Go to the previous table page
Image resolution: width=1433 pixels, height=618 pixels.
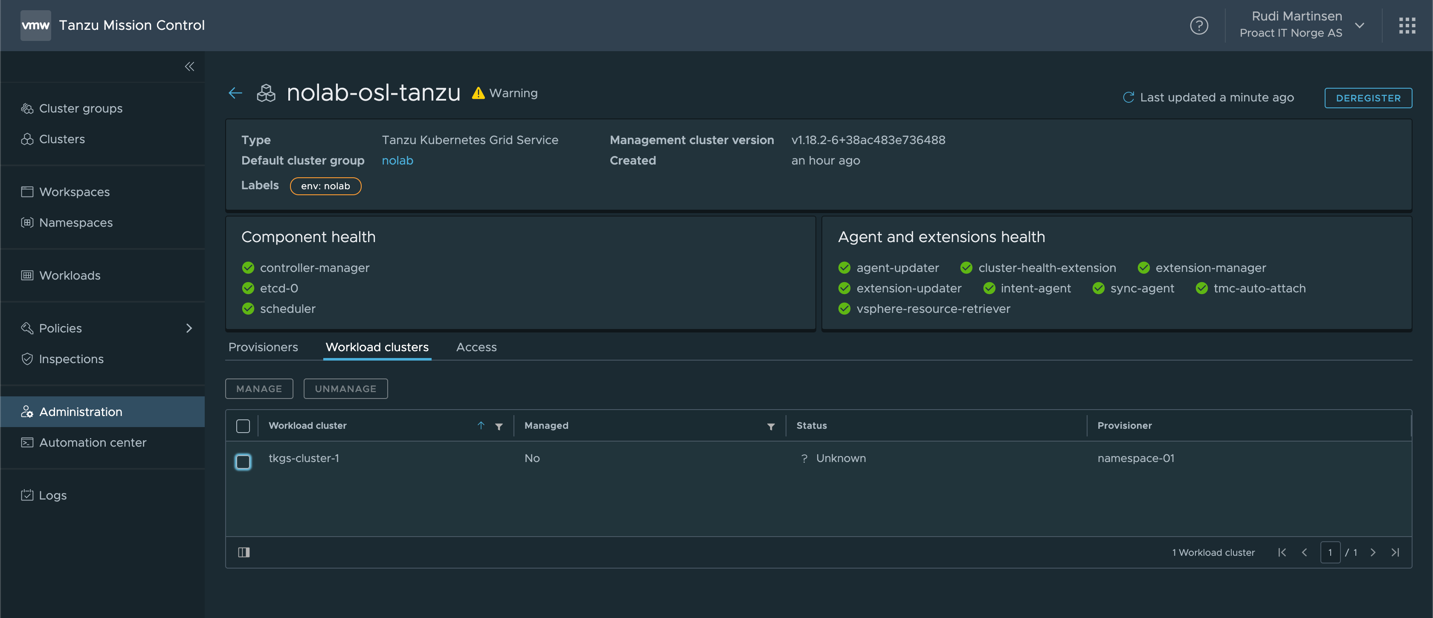[x=1305, y=552]
